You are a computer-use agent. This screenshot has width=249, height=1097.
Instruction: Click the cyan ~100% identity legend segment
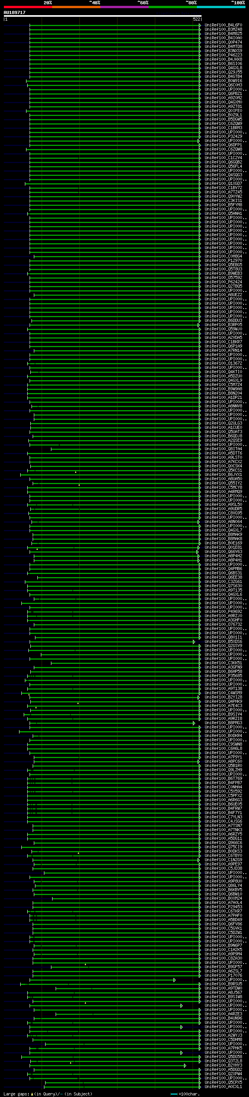221,7
